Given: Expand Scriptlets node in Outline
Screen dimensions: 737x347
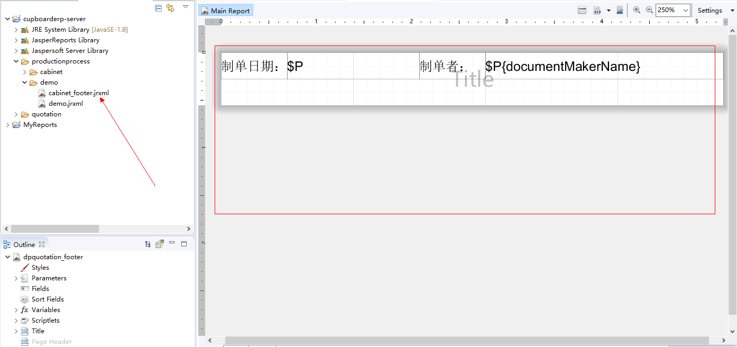Looking at the screenshot, I should [x=16, y=321].
